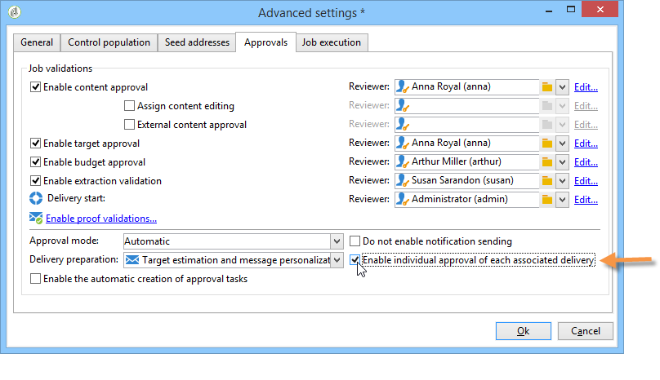
Task: Open the Job execution tab
Action: point(331,42)
